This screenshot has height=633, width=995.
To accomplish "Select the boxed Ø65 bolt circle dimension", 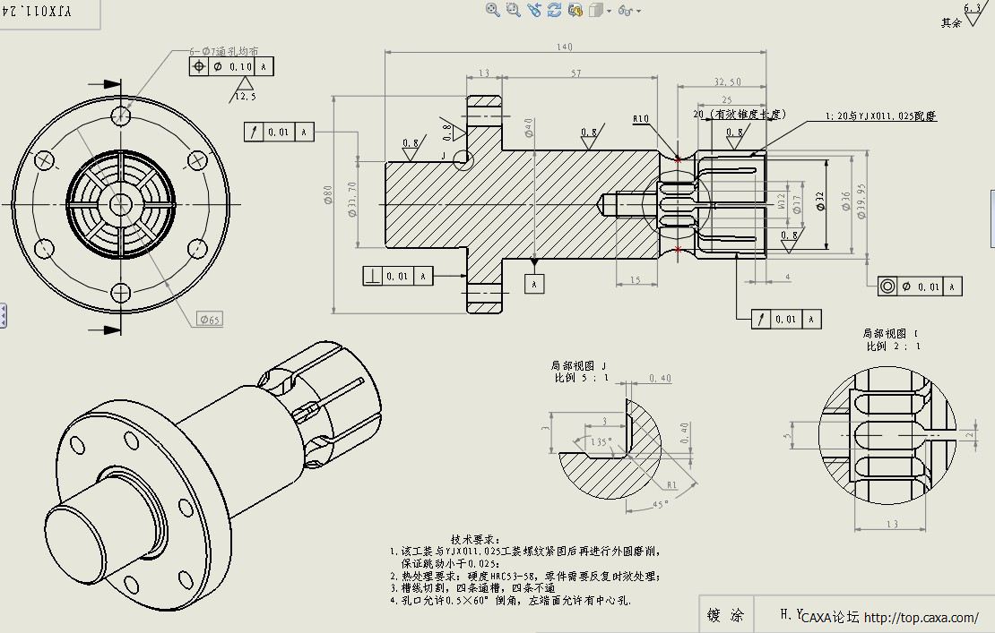I will point(211,319).
